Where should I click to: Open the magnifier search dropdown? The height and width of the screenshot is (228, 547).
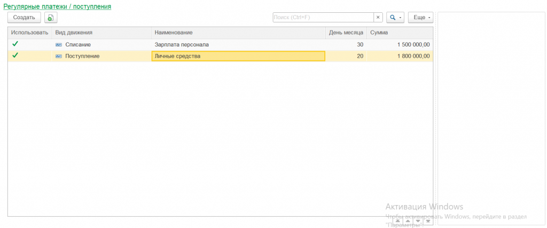(395, 18)
